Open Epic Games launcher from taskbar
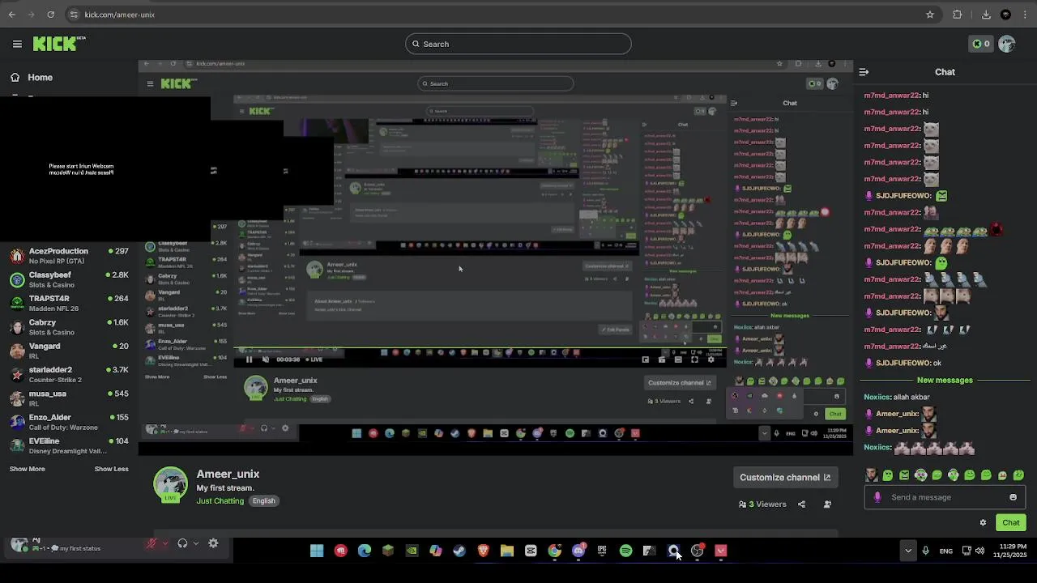This screenshot has width=1037, height=583. coord(602,551)
